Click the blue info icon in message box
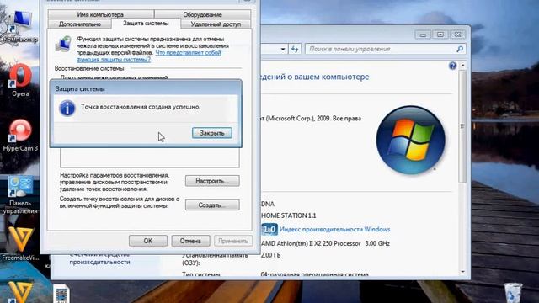 67,108
